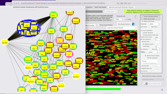Select the FICO node
Screen dimensions: 167x94
(x=65, y=73)
